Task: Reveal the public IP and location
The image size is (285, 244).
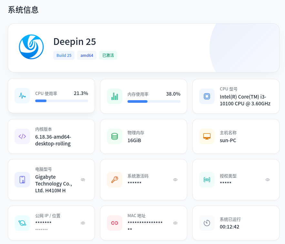Action: [83, 223]
